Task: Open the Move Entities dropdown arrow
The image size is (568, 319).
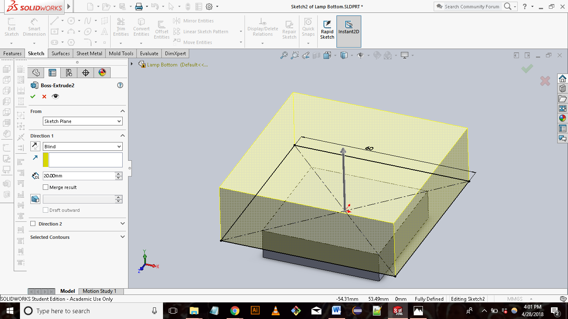Action: (x=241, y=42)
